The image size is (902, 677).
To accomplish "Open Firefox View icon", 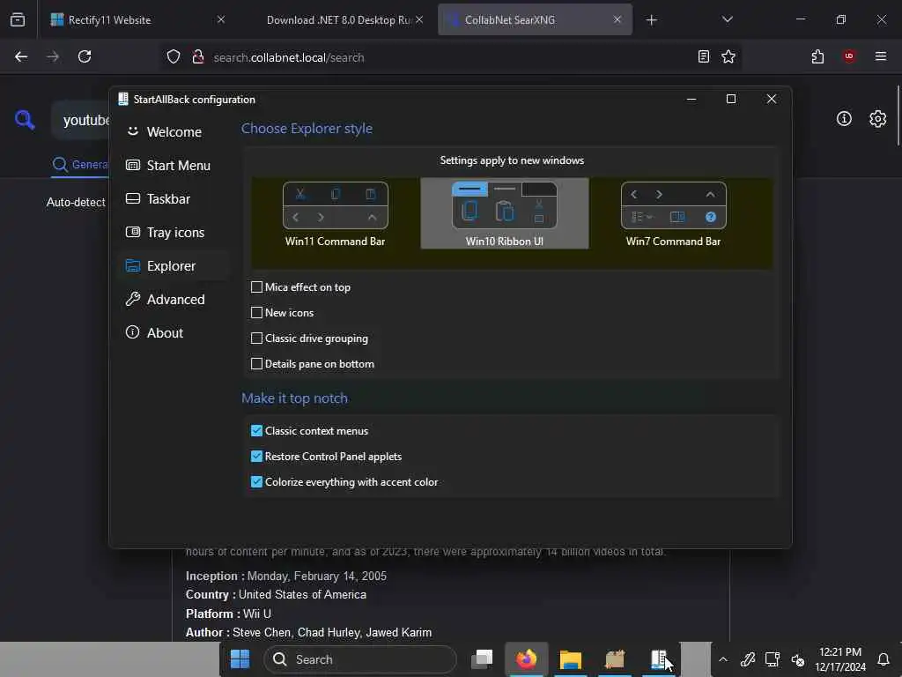I will [18, 19].
